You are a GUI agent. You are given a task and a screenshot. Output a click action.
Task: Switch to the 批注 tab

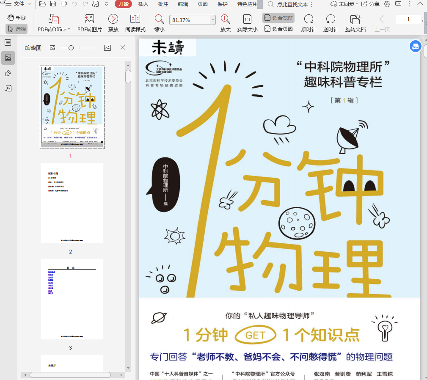pyautogui.click(x=163, y=4)
